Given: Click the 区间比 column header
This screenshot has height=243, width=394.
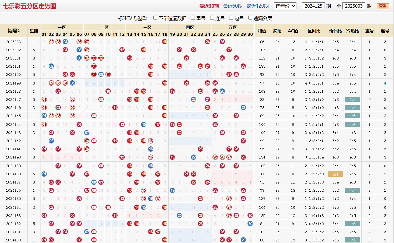Looking at the screenshot, I should click(314, 31).
